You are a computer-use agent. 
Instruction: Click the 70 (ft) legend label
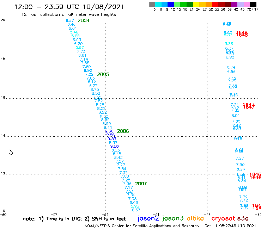tap(252, 9)
